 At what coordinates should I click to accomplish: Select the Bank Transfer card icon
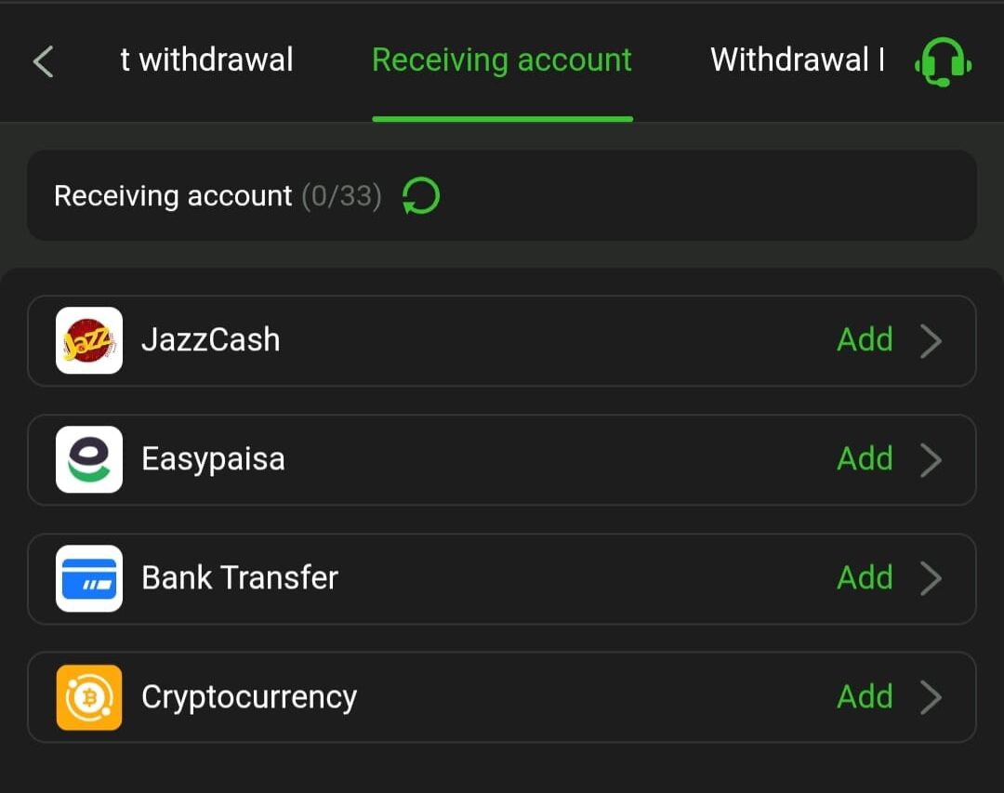click(88, 577)
